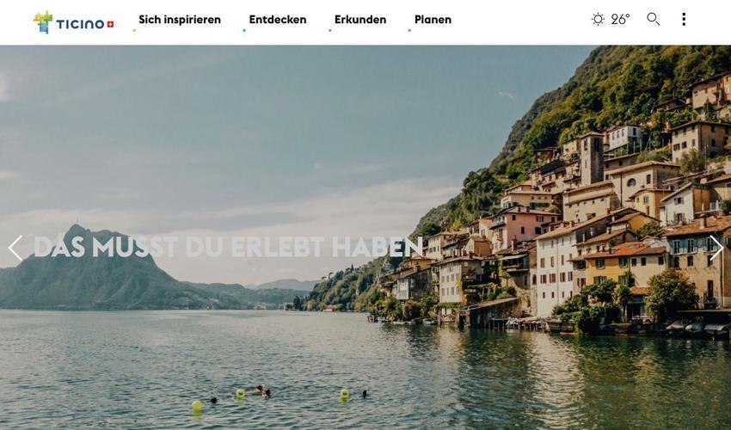This screenshot has height=430, width=731.
Task: Expand the Erkunden navigation item
Action: (360, 20)
